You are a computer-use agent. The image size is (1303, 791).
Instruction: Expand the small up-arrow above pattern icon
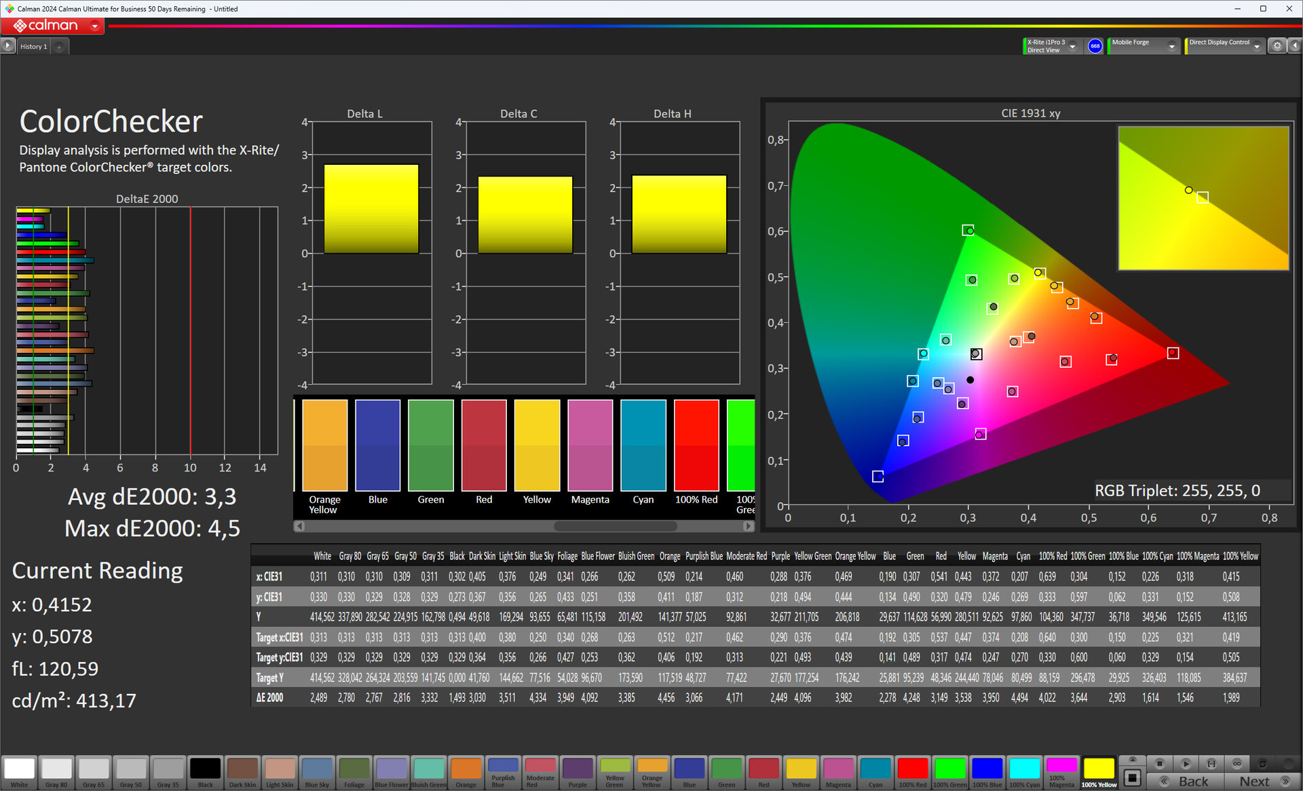[1132, 760]
